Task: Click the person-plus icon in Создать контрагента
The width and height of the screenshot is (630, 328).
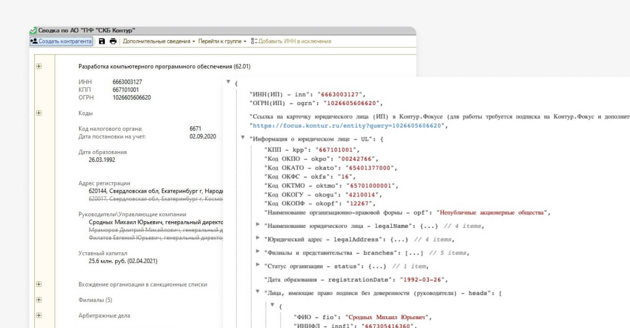Action: point(34,41)
